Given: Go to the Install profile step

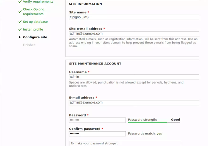Looking at the screenshot, I should pos(33,30).
